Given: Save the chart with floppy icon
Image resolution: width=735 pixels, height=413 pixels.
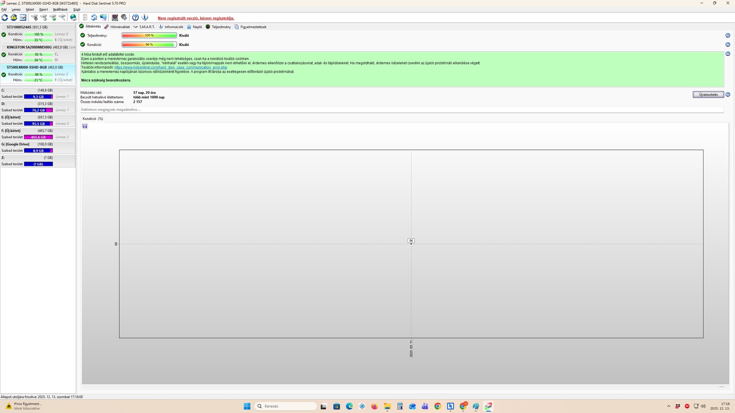Looking at the screenshot, I should coord(85,126).
